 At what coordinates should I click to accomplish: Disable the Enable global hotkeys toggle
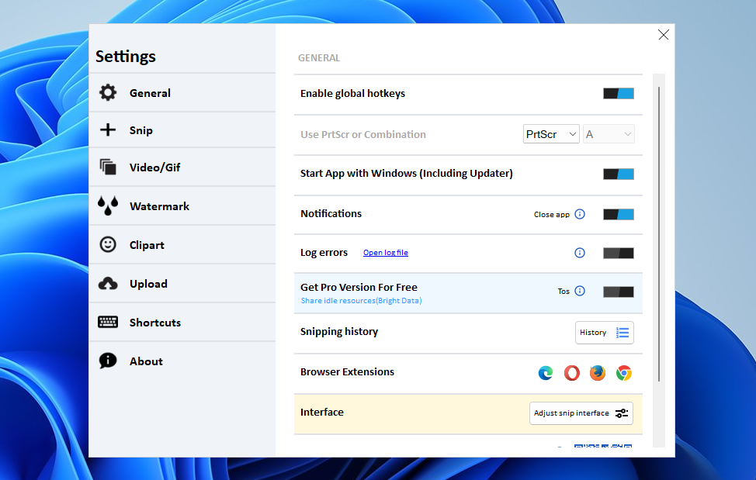pyautogui.click(x=619, y=94)
